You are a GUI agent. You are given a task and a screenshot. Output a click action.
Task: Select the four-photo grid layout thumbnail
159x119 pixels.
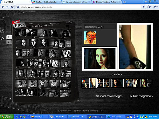[103, 83]
